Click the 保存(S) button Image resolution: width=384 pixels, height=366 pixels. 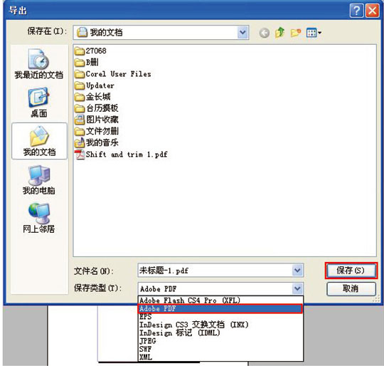pos(351,271)
